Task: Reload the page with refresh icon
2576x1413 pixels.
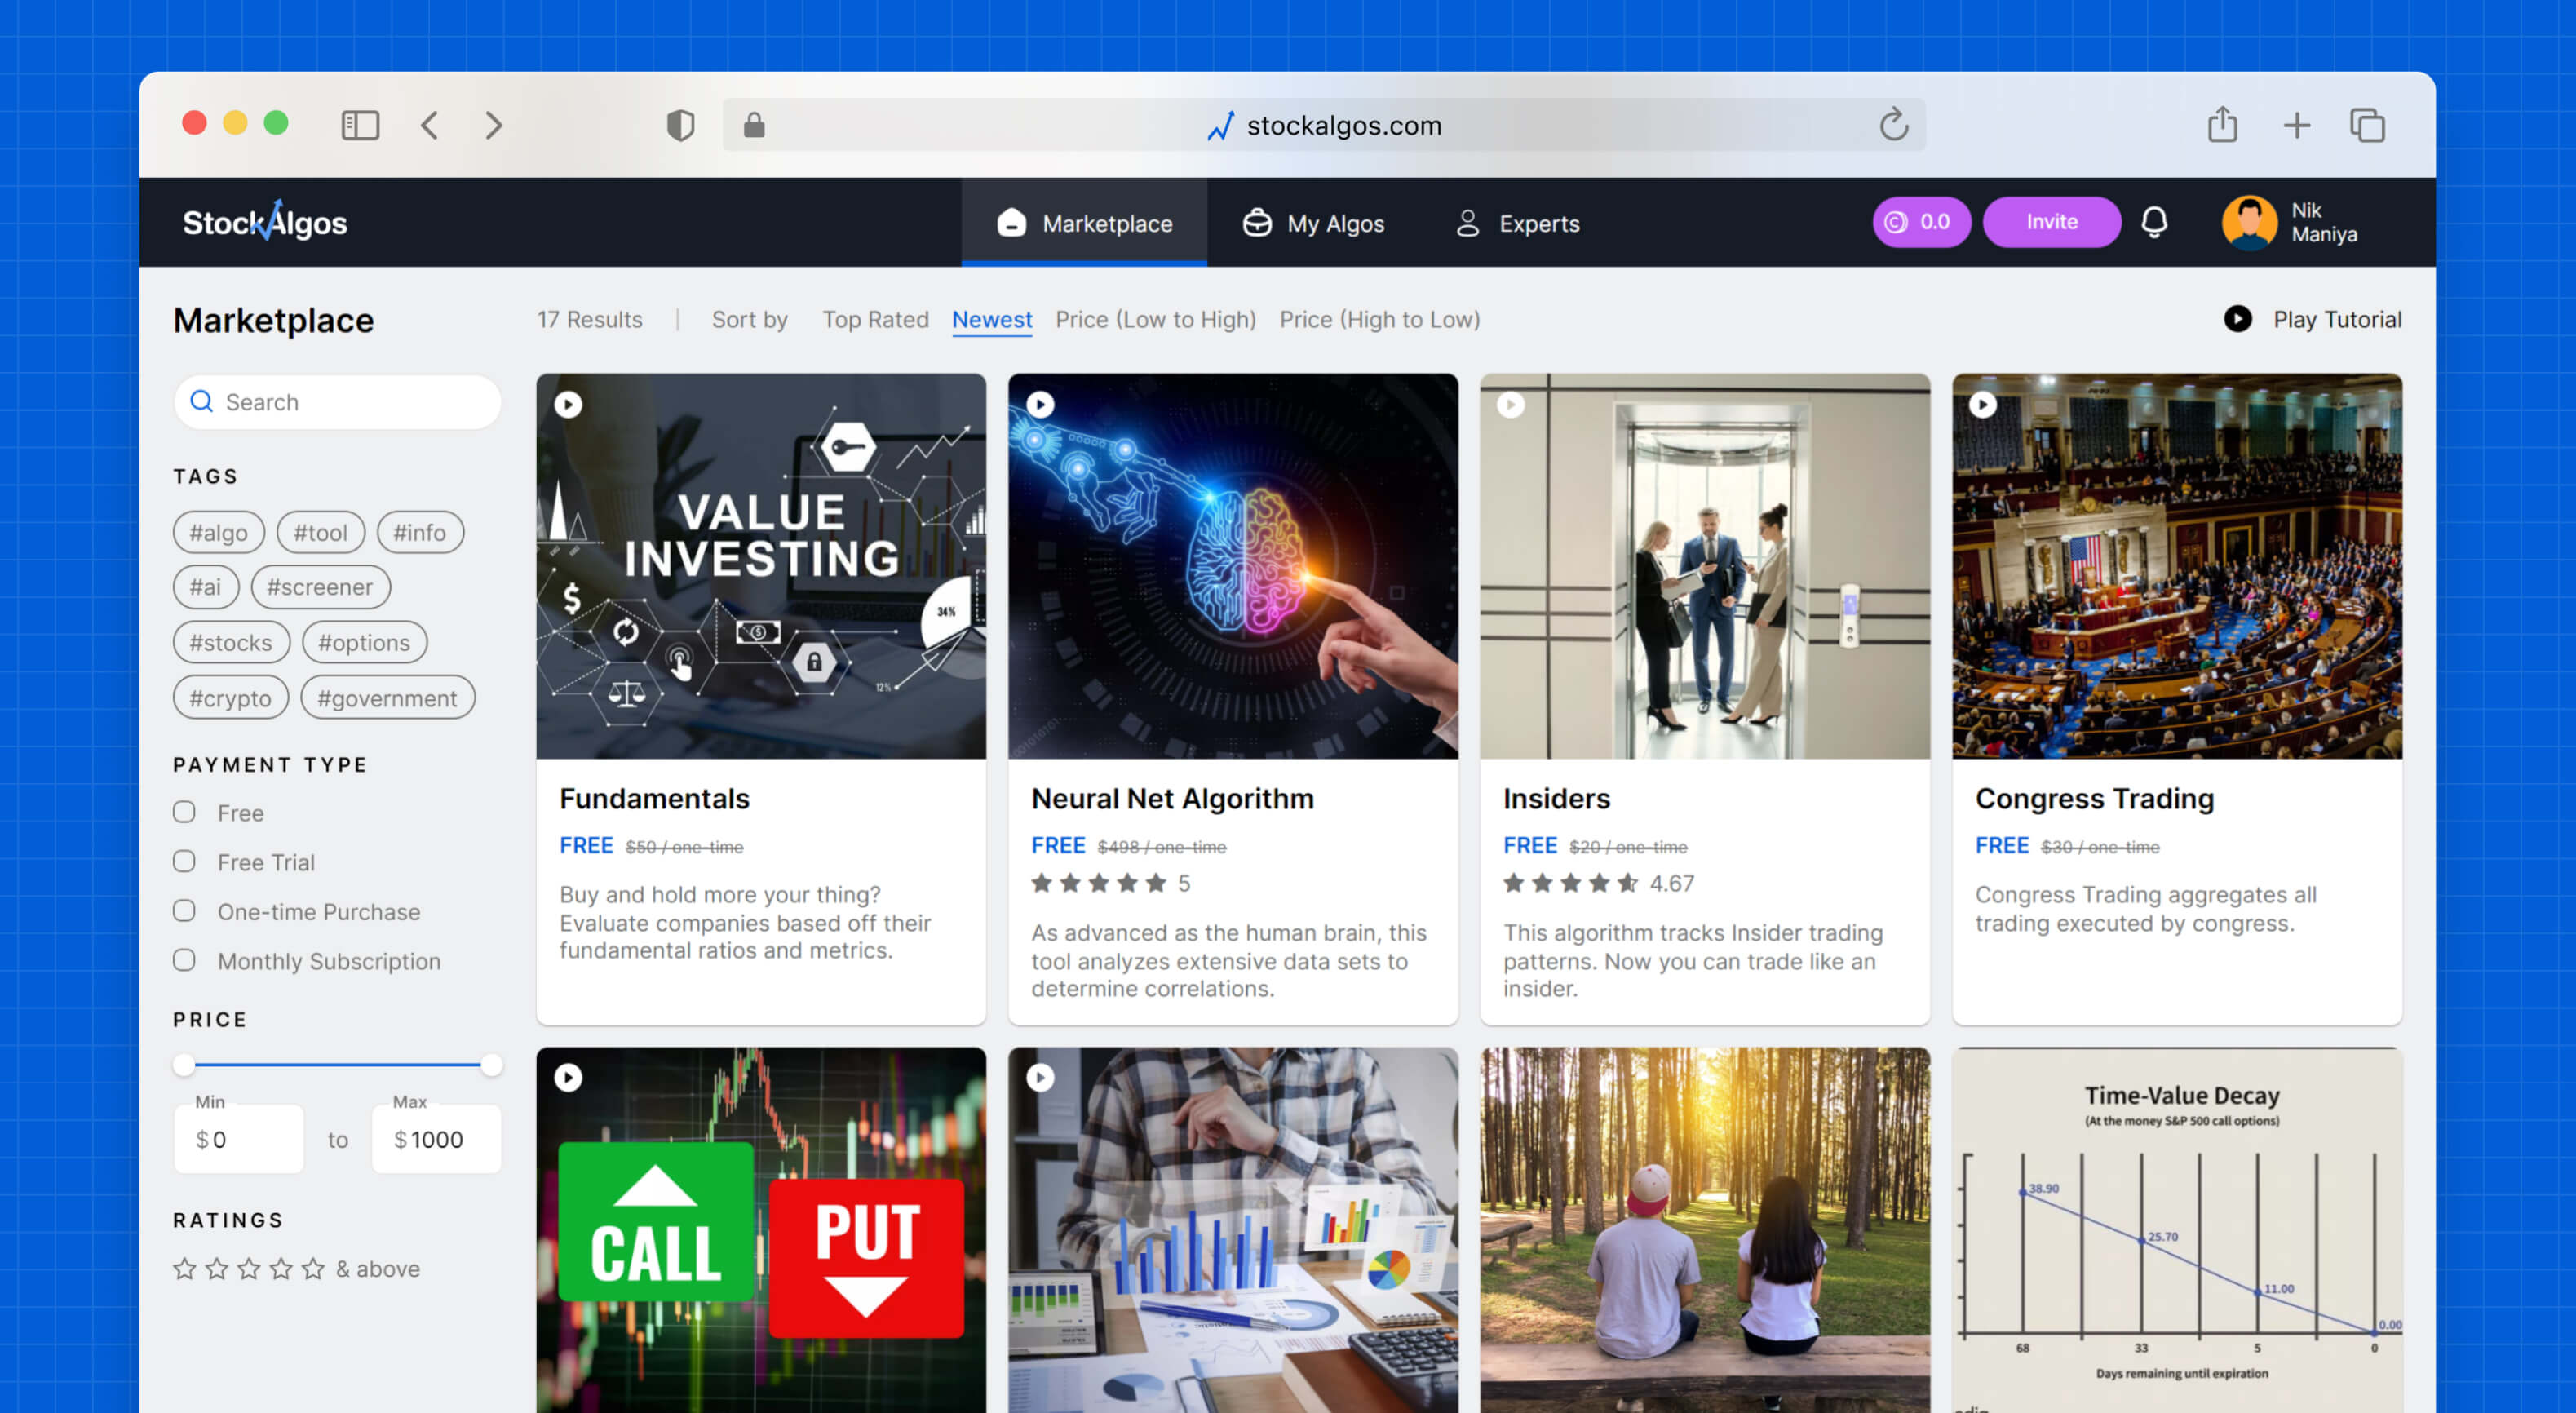Action: coord(1893,125)
